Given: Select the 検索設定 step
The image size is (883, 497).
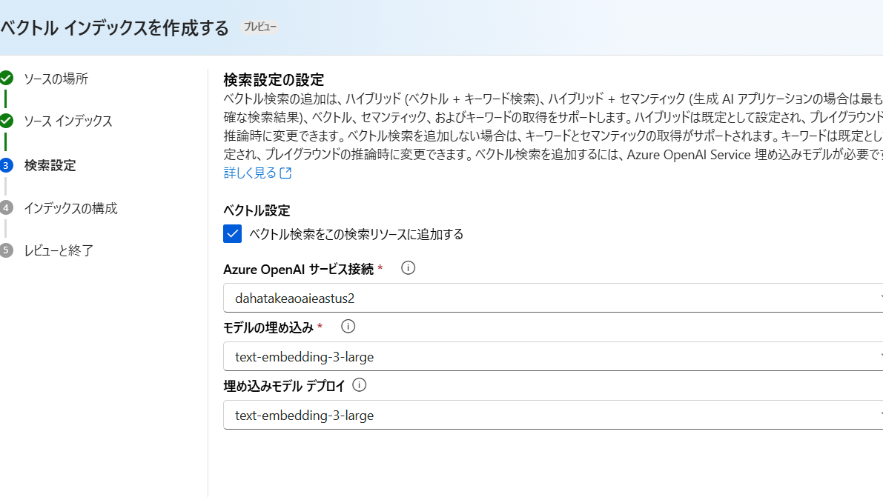Looking at the screenshot, I should coord(50,165).
